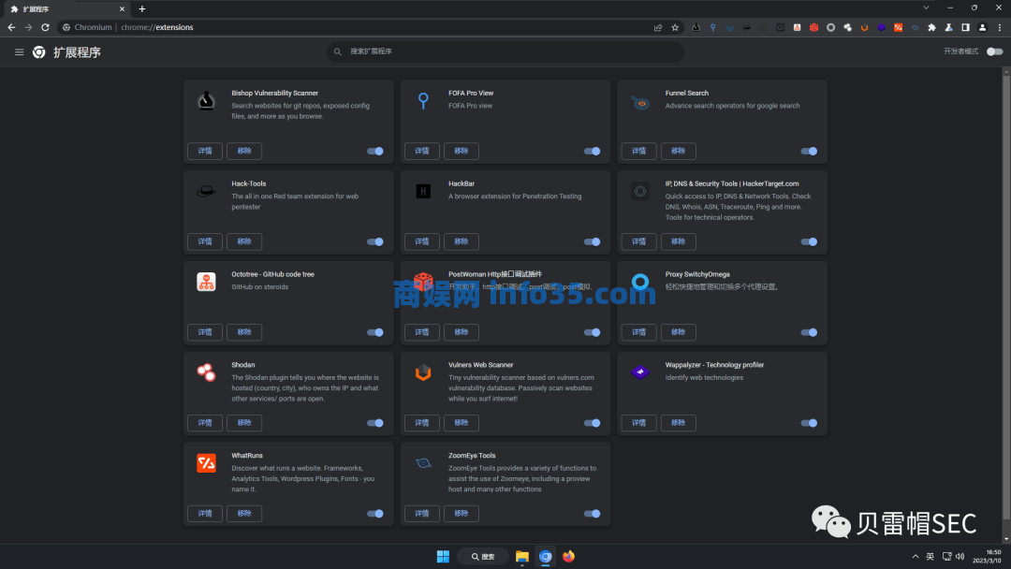
Task: Open 详情 details for Hack-Tools
Action: (205, 241)
